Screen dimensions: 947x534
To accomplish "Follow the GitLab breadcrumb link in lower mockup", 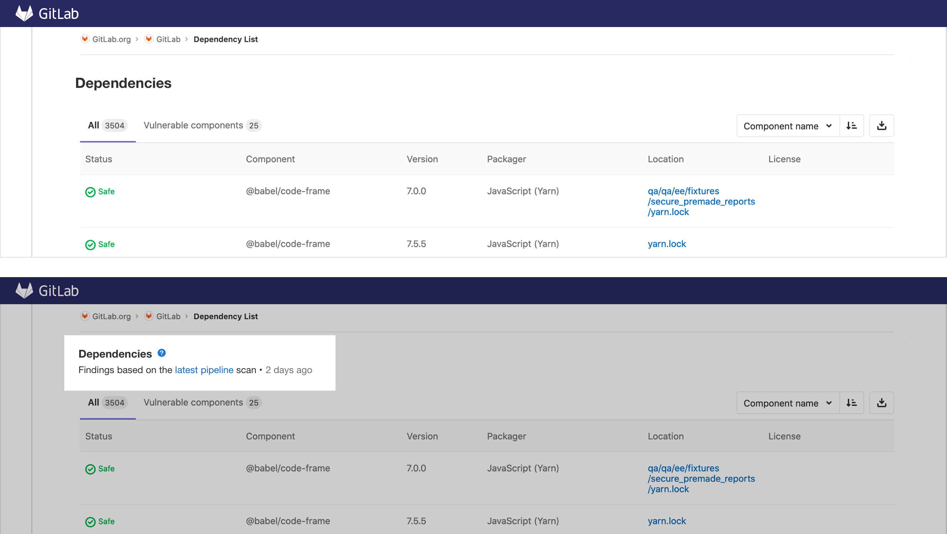I will [x=168, y=316].
